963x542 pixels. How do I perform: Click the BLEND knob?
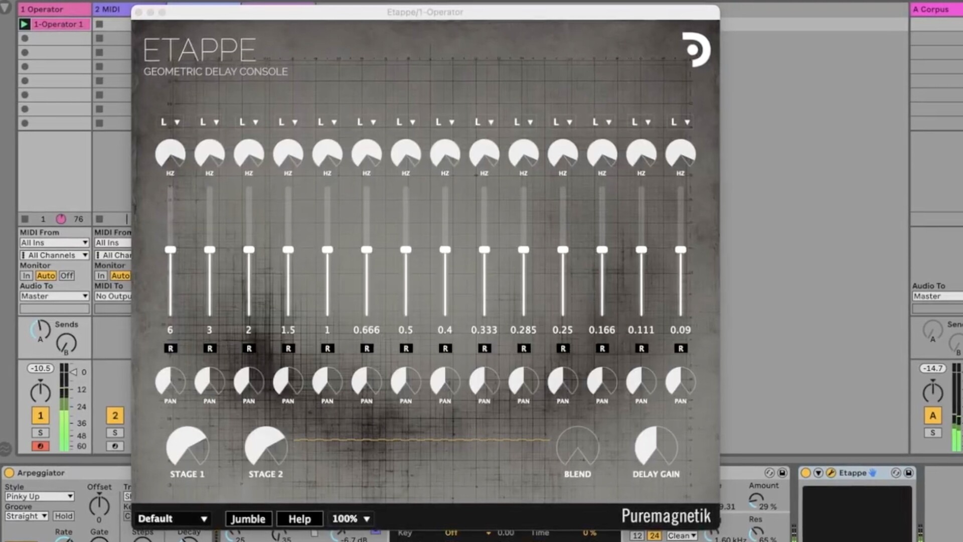pyautogui.click(x=577, y=447)
